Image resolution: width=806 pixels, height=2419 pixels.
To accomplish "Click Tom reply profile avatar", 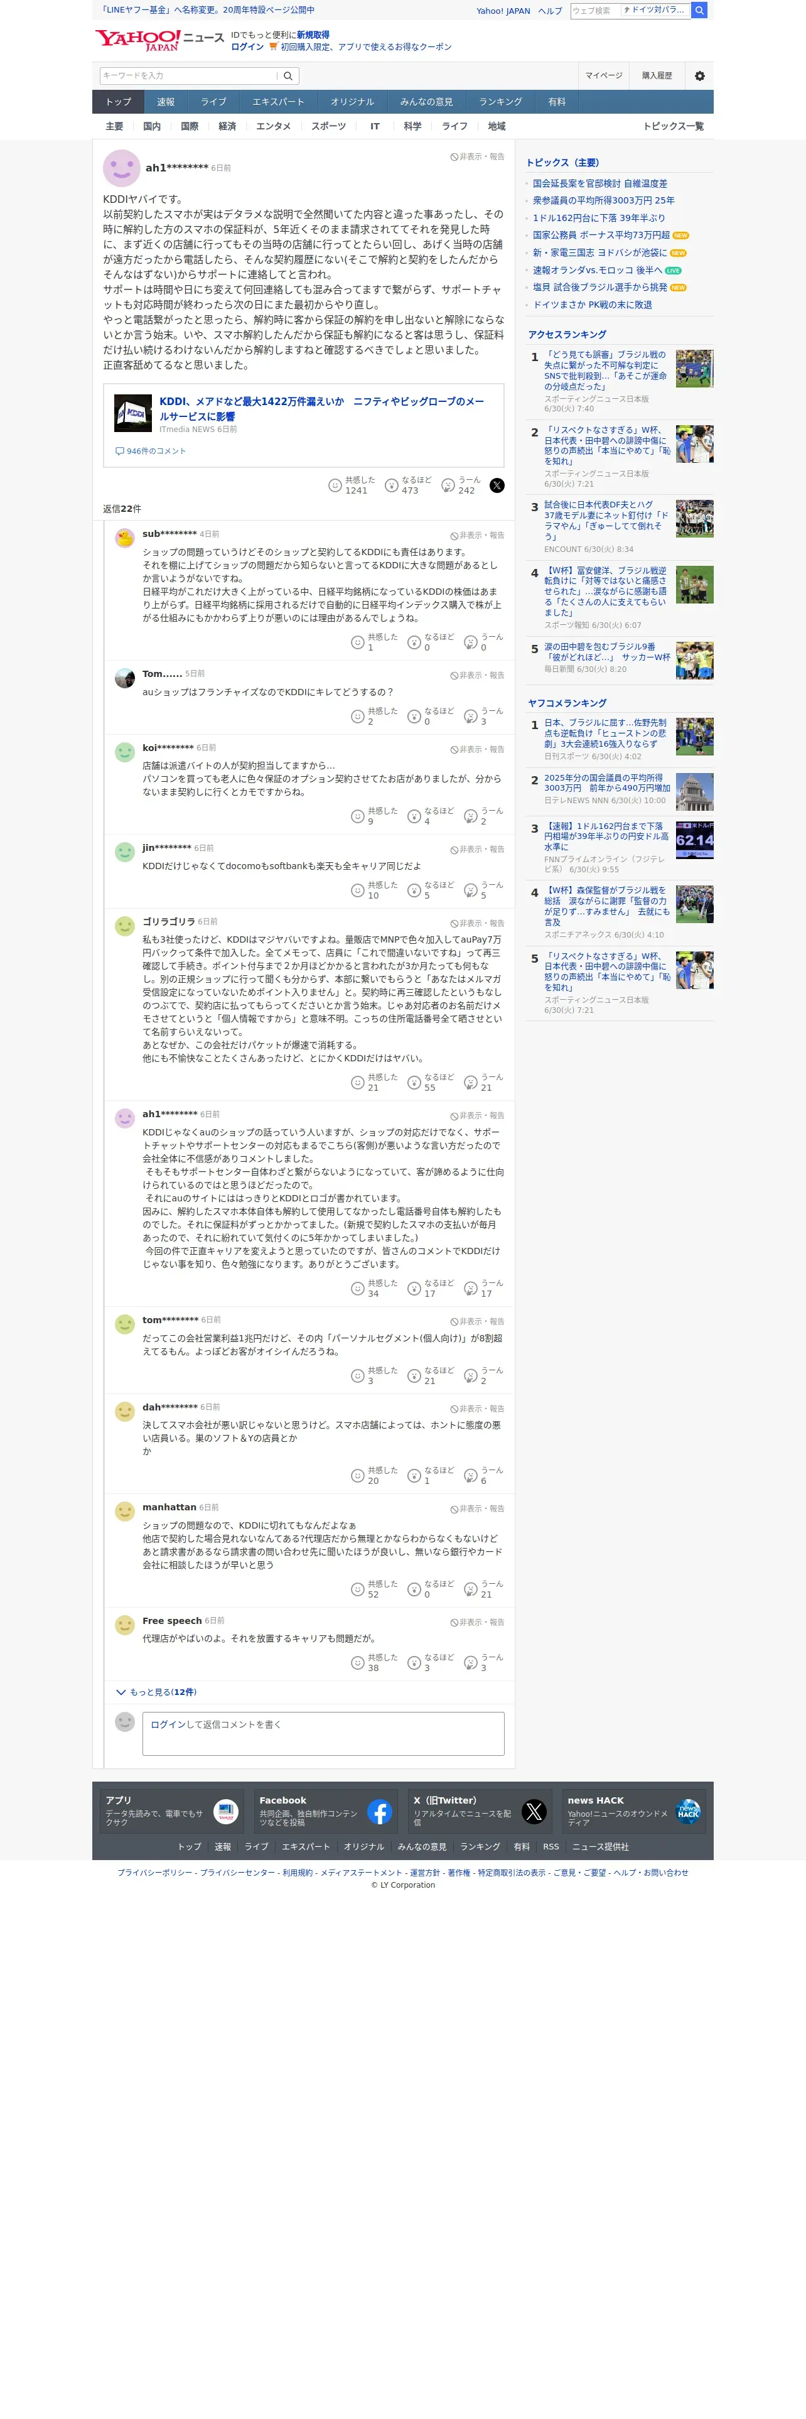I will tap(125, 678).
